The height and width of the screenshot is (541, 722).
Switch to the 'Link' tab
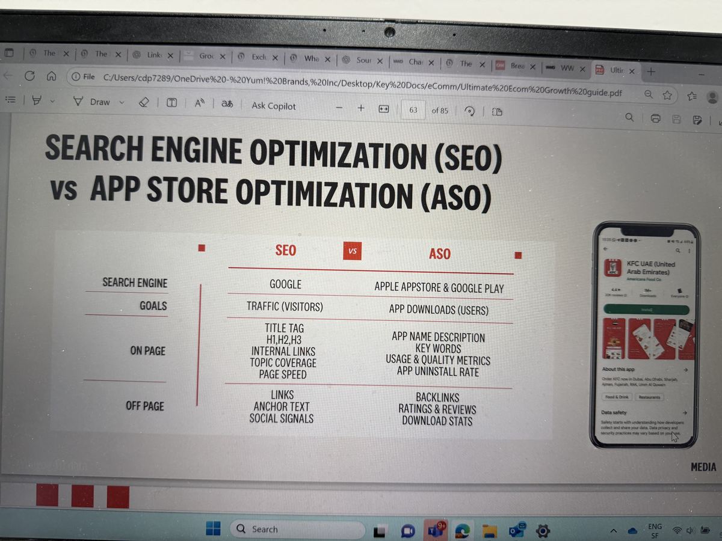pos(153,55)
